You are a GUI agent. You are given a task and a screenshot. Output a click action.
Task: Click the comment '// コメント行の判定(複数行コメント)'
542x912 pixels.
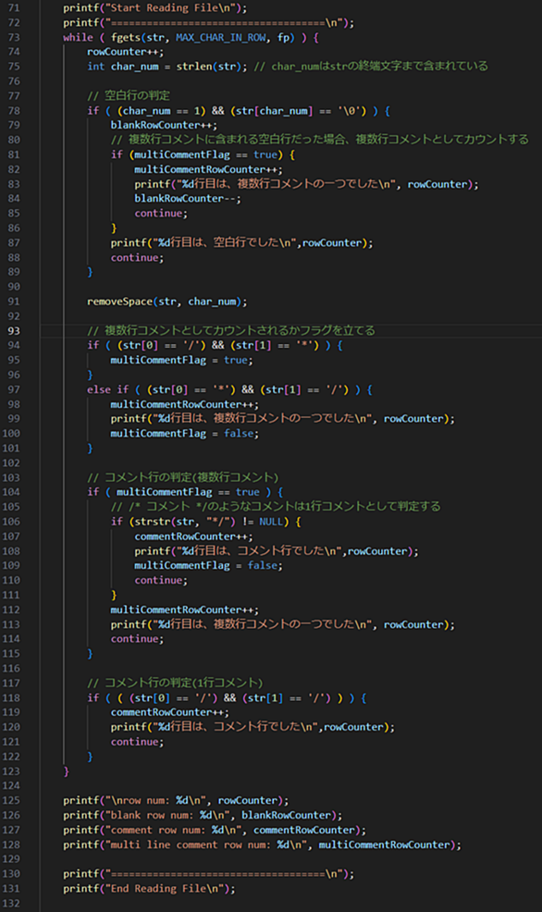[183, 477]
